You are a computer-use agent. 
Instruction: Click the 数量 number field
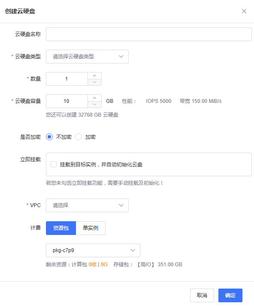tap(67, 79)
